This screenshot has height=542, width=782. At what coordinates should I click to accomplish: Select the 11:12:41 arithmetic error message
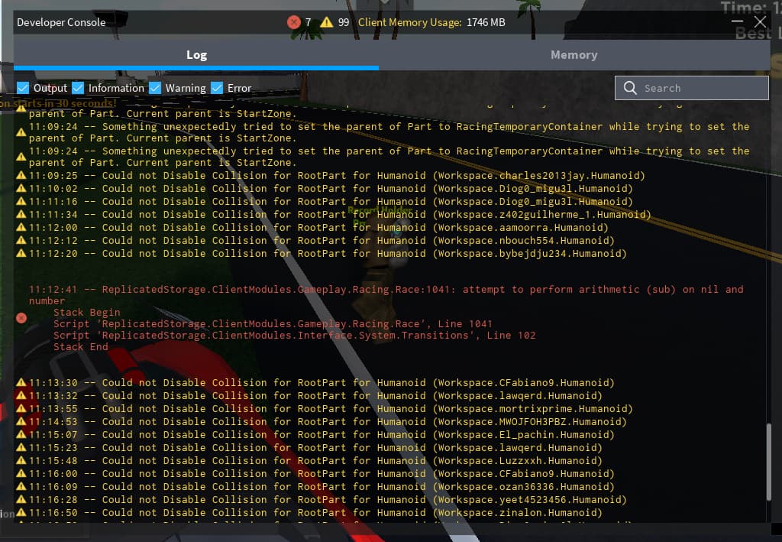(x=305, y=289)
